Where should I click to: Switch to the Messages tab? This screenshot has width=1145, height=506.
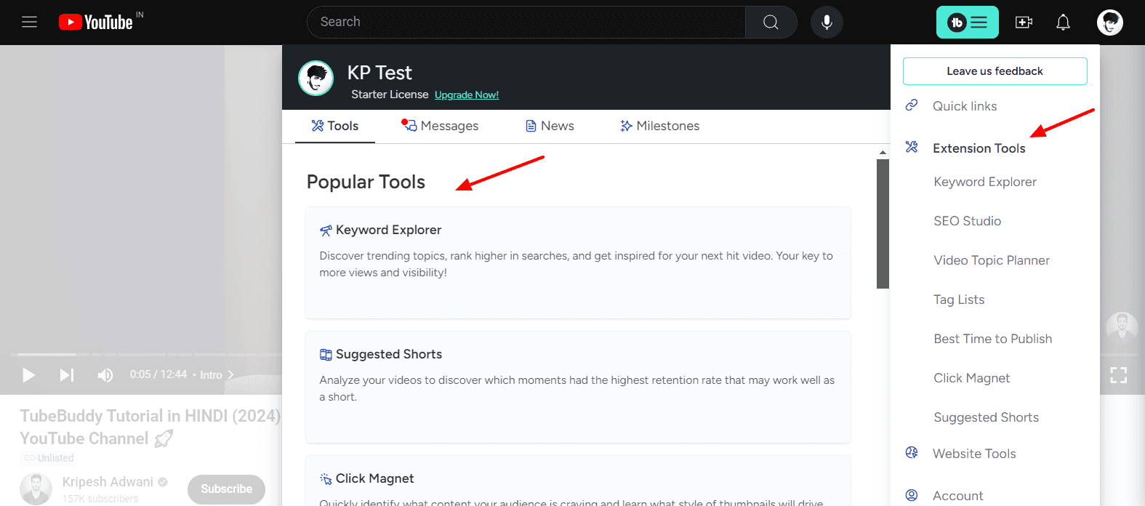point(441,126)
